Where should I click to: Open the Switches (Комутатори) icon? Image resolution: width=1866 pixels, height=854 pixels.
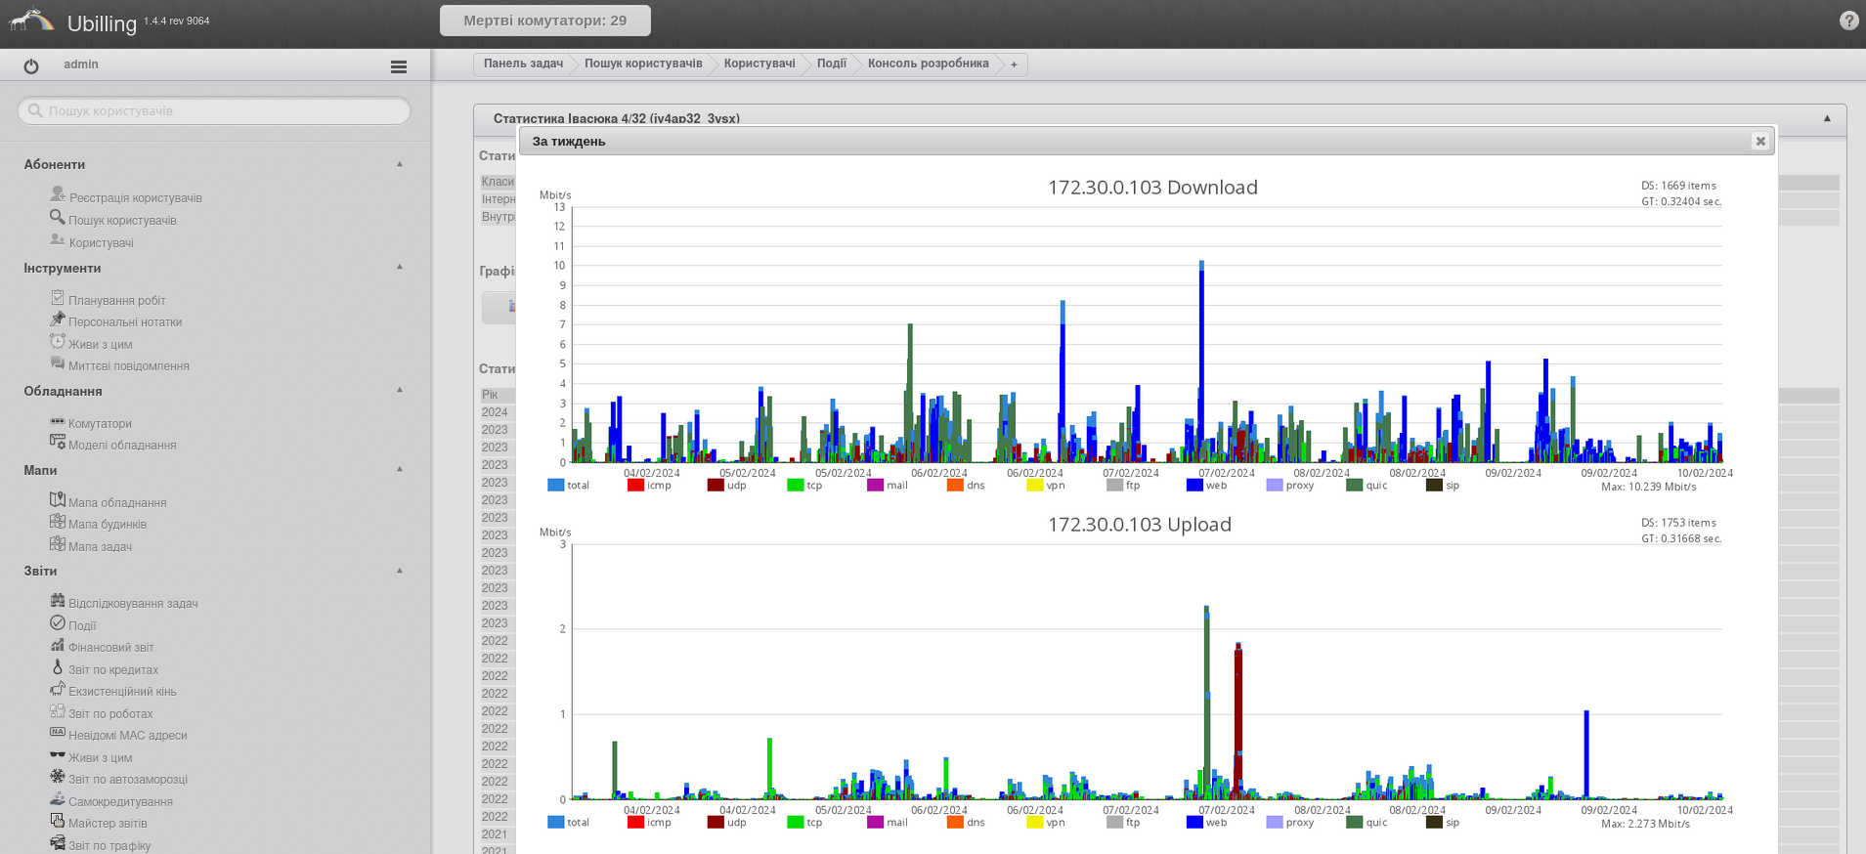58,422
